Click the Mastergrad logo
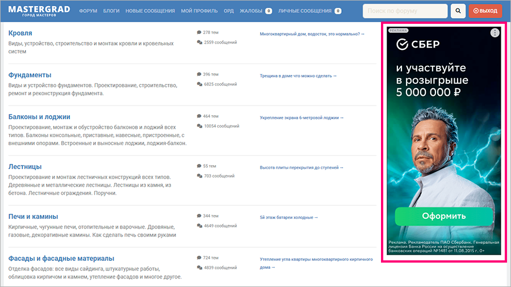Viewport: 511px width, 287px height. click(x=39, y=11)
